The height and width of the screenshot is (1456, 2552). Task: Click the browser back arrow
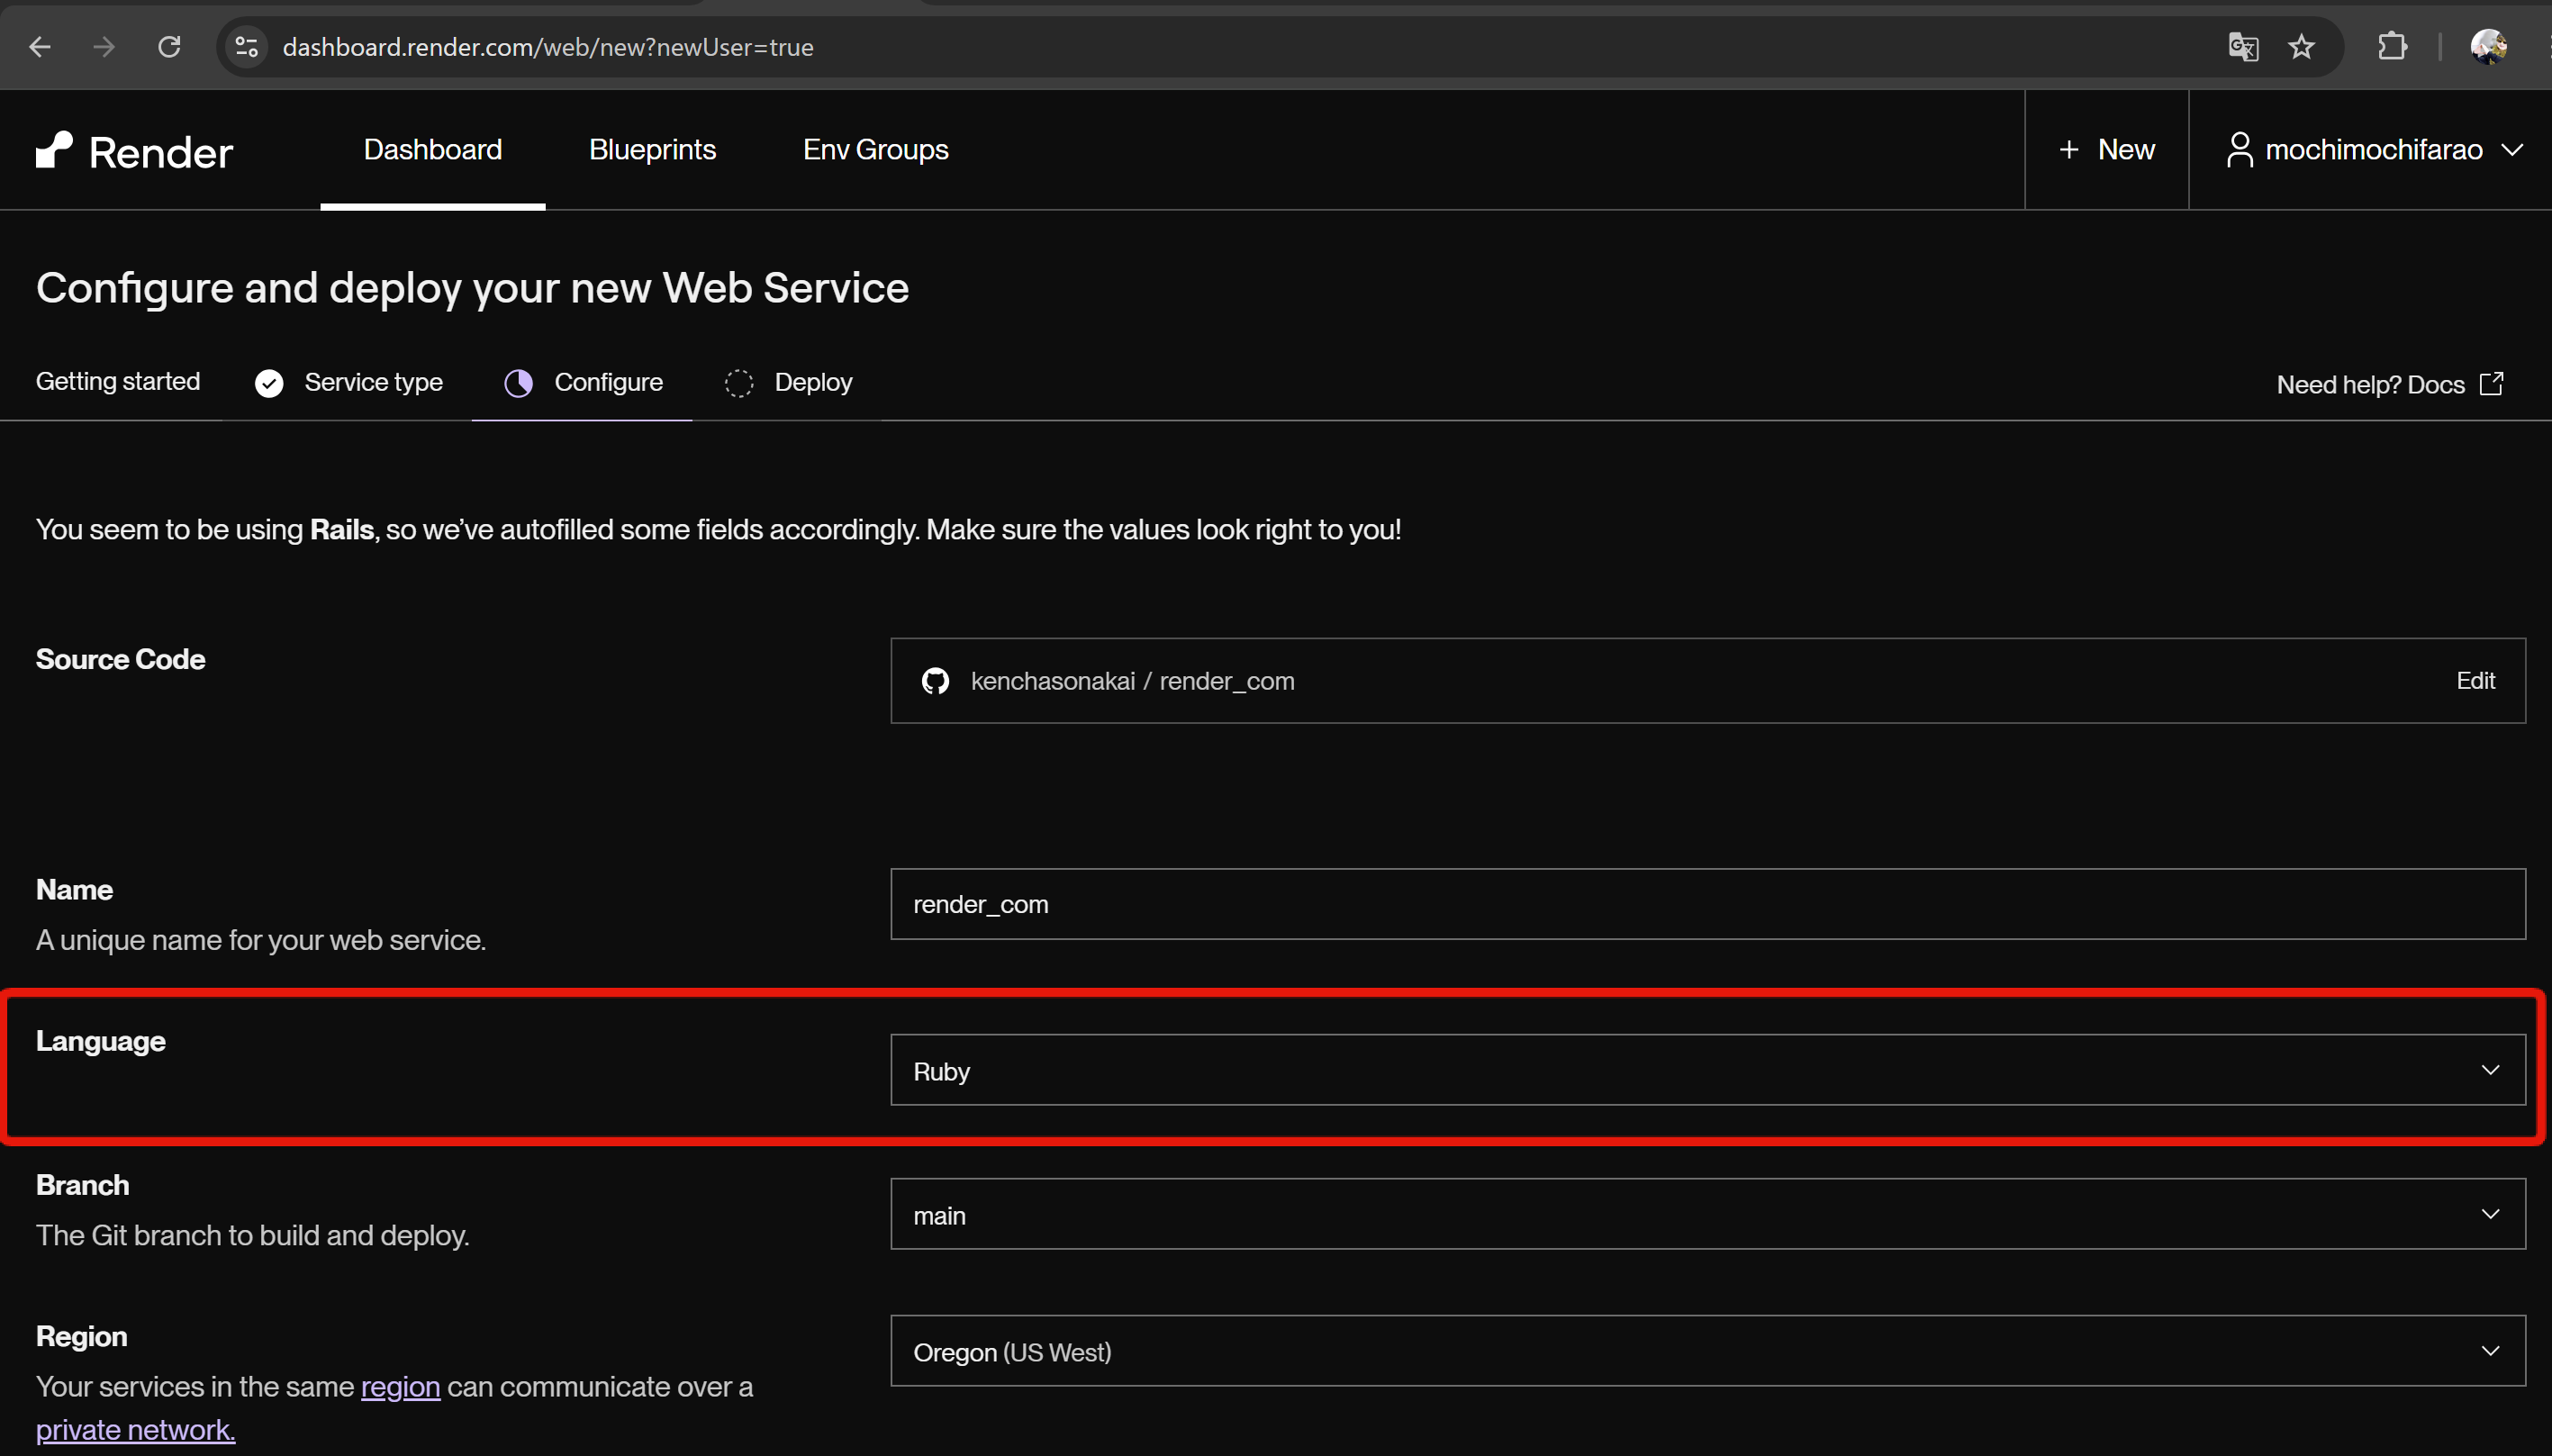(40, 47)
